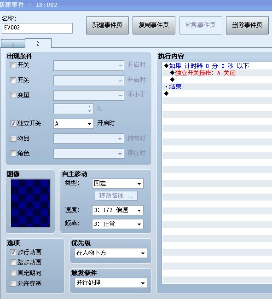Enable the first 开关 condition checkbox

pos(13,65)
